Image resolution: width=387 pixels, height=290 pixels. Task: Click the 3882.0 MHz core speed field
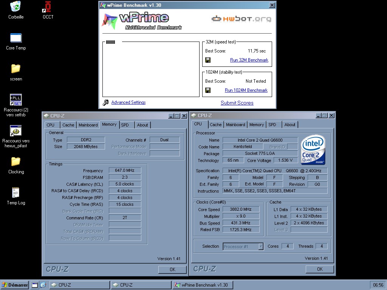pos(241,209)
